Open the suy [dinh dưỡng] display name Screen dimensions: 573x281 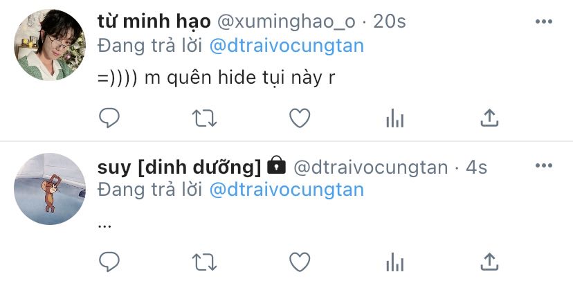(179, 167)
